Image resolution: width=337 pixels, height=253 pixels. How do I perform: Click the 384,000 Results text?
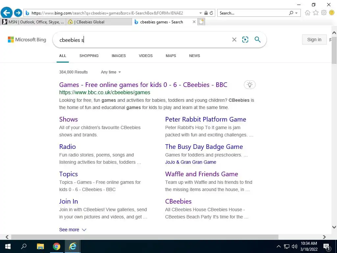(x=73, y=72)
